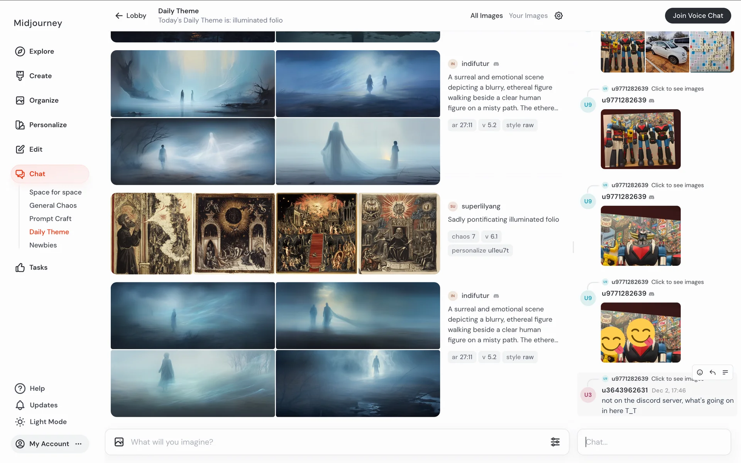Add emoji reaction to chat message
Screen dimensions: 741x463
(700, 372)
